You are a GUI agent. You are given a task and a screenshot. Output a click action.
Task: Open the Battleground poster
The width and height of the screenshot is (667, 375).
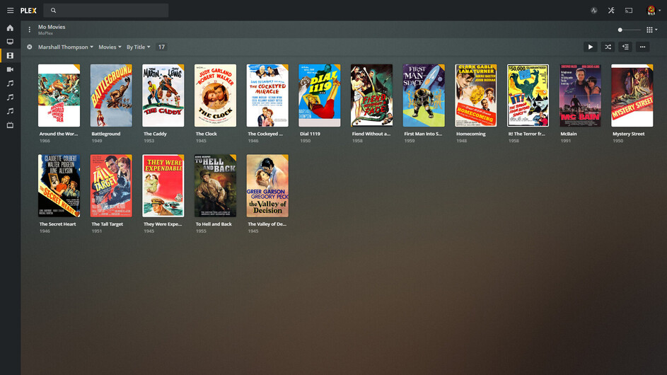(x=111, y=96)
